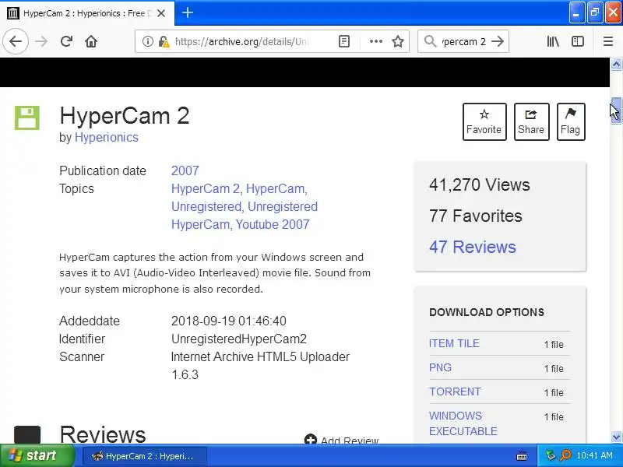The width and height of the screenshot is (623, 467).
Task: Open the Library icon in toolbar
Action: click(553, 41)
